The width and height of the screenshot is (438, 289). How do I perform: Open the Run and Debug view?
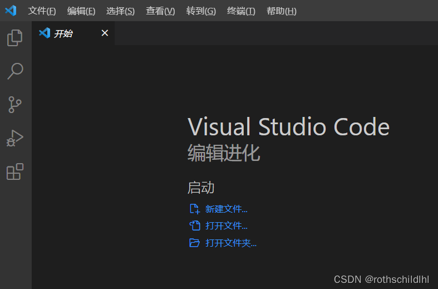tap(15, 138)
